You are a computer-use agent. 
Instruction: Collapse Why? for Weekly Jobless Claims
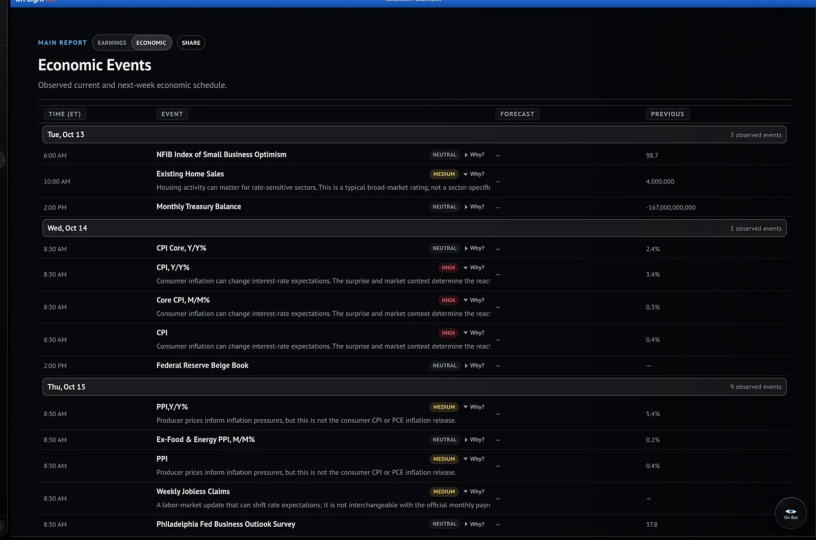pyautogui.click(x=474, y=492)
